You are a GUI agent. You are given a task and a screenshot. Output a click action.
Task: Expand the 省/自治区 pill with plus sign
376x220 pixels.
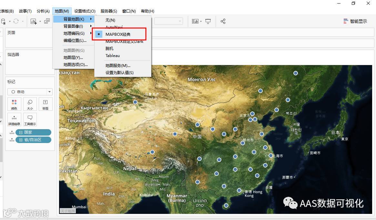point(21,140)
